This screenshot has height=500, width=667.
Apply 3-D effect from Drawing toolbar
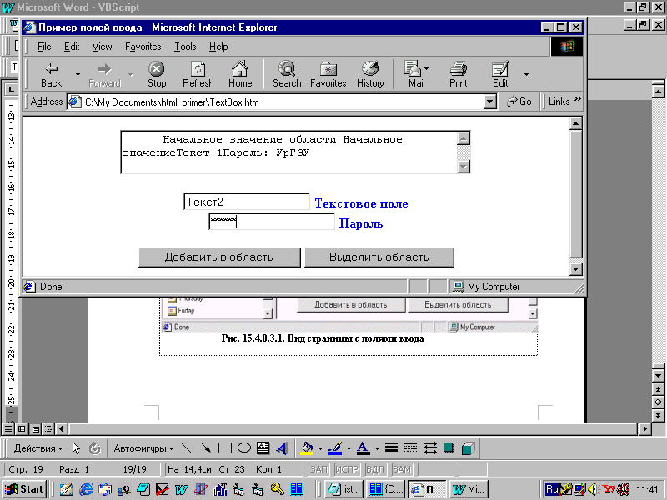coord(468,448)
